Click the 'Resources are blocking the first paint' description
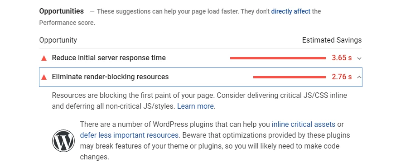 (199, 101)
